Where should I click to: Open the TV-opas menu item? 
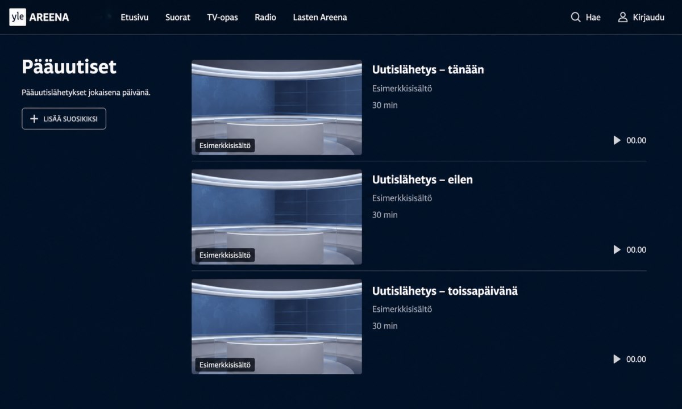pyautogui.click(x=222, y=18)
